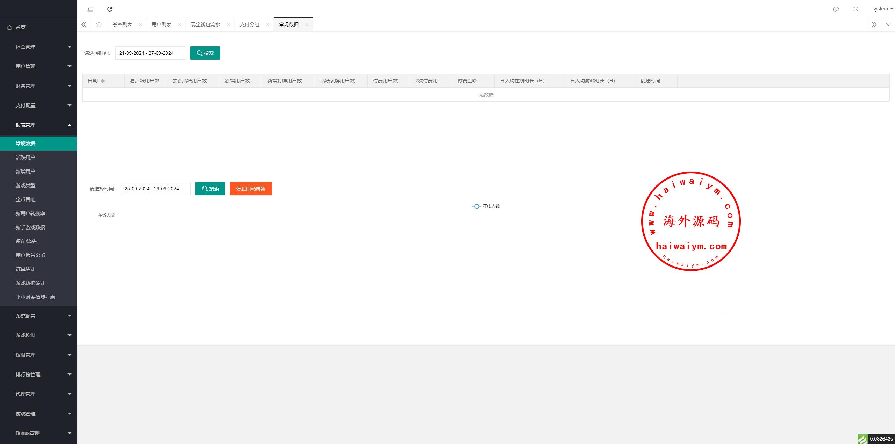
Task: Click the top 搜索 search button
Action: [205, 53]
